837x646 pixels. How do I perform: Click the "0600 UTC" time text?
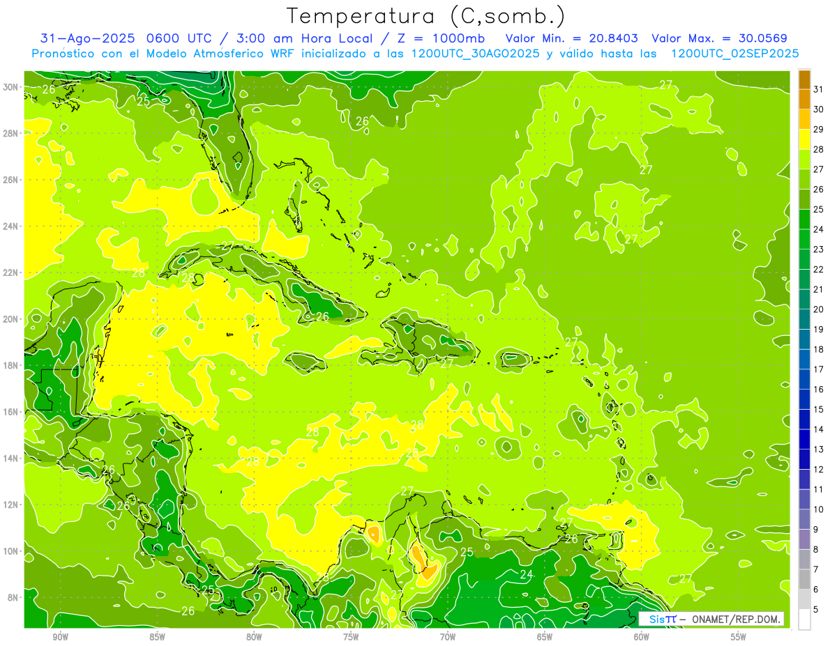coord(178,38)
